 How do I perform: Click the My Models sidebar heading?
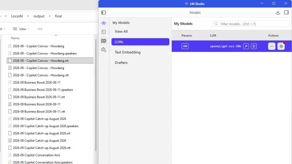tap(121, 23)
